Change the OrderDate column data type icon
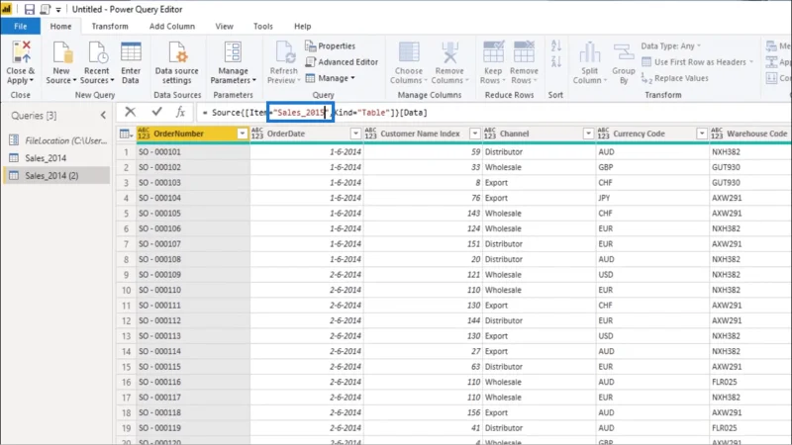 coord(257,133)
